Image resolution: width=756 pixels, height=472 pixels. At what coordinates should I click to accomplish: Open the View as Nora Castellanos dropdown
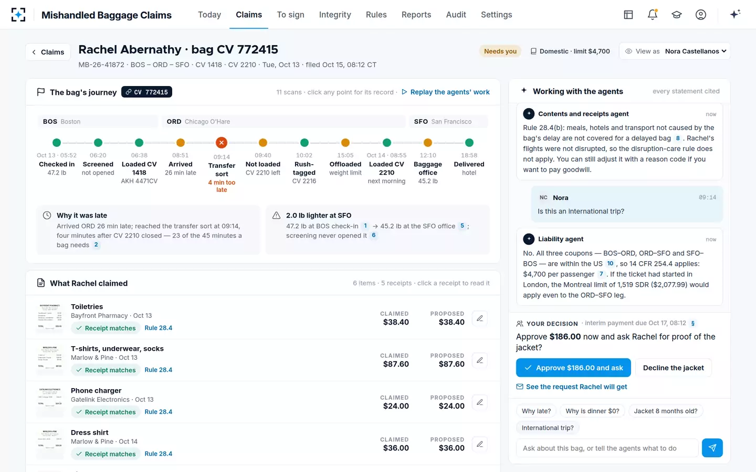(675, 51)
